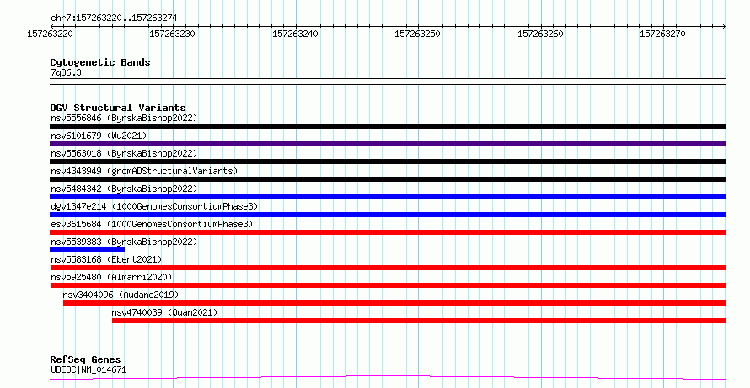Click the red bar under nsv5583168

(388, 268)
